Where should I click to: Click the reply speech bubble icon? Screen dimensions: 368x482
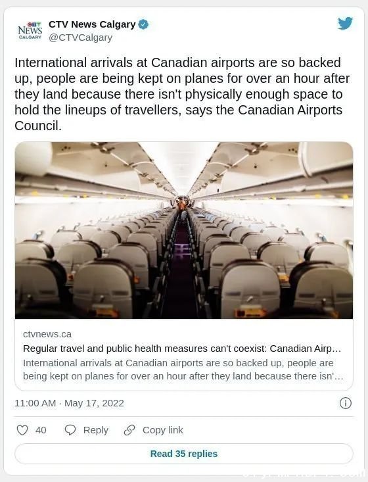click(x=70, y=430)
